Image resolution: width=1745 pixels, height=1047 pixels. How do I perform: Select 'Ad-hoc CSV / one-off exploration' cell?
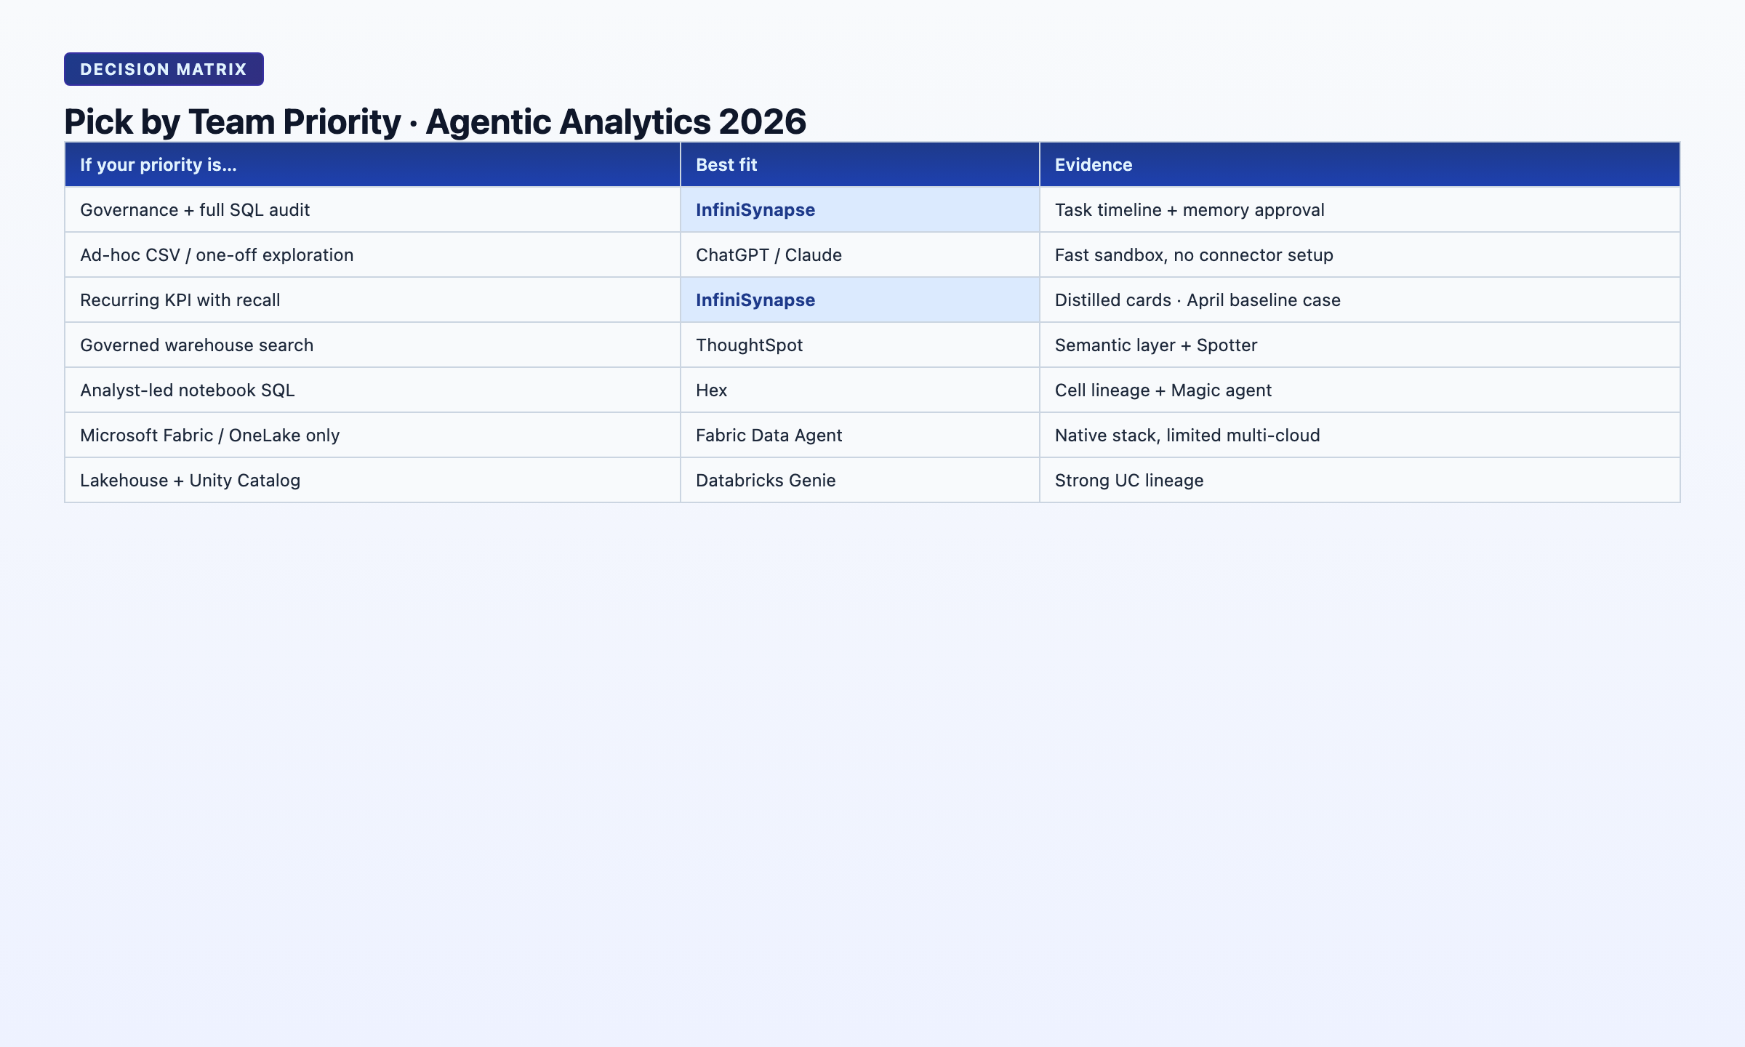point(372,254)
